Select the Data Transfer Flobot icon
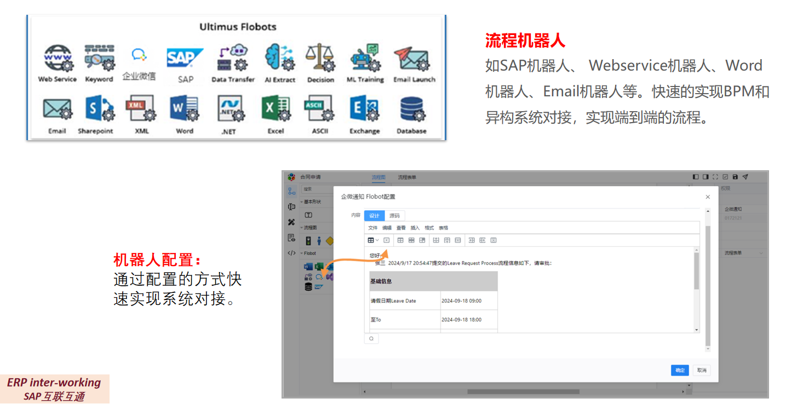The image size is (803, 404). pyautogui.click(x=233, y=58)
